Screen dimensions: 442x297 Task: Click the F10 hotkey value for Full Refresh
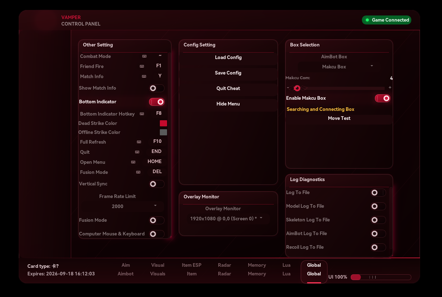(x=157, y=141)
